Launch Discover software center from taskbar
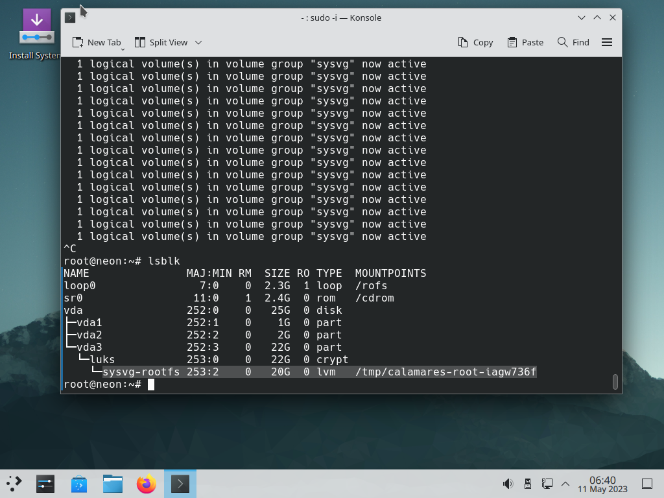 79,484
